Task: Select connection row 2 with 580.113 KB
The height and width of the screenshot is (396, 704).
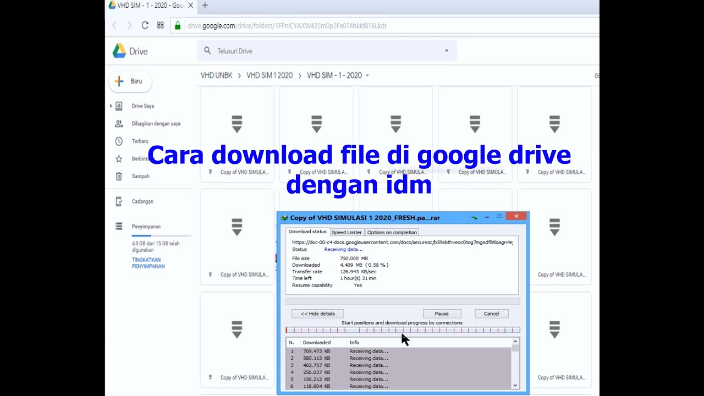Action: click(x=399, y=358)
